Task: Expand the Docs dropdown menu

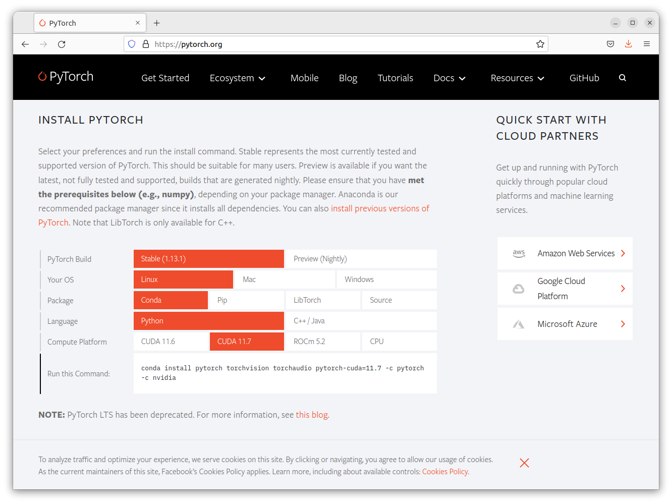Action: [x=450, y=78]
